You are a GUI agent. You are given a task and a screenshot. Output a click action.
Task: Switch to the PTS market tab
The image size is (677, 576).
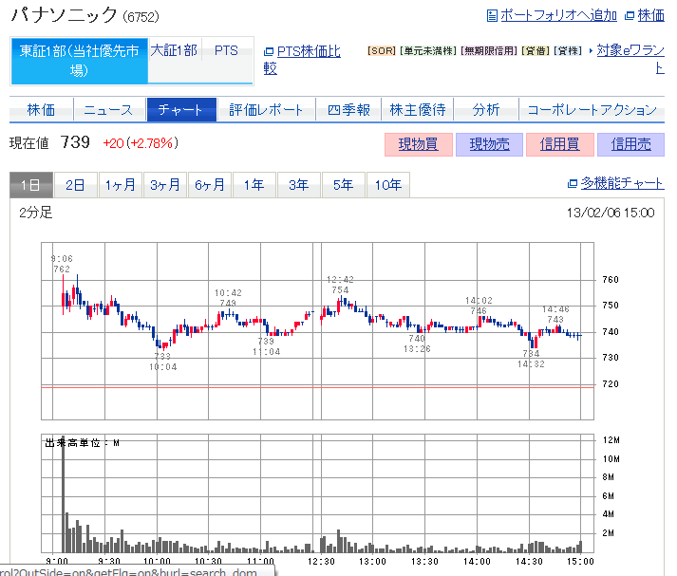point(226,50)
